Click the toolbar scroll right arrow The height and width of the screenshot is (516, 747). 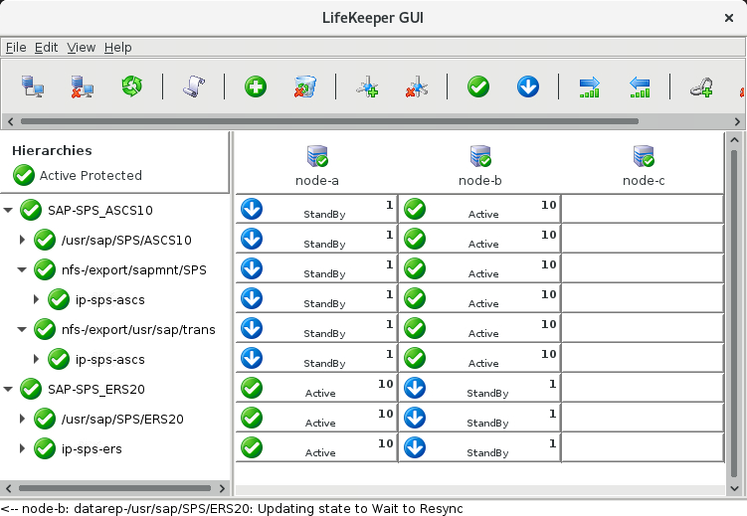pyautogui.click(x=737, y=121)
